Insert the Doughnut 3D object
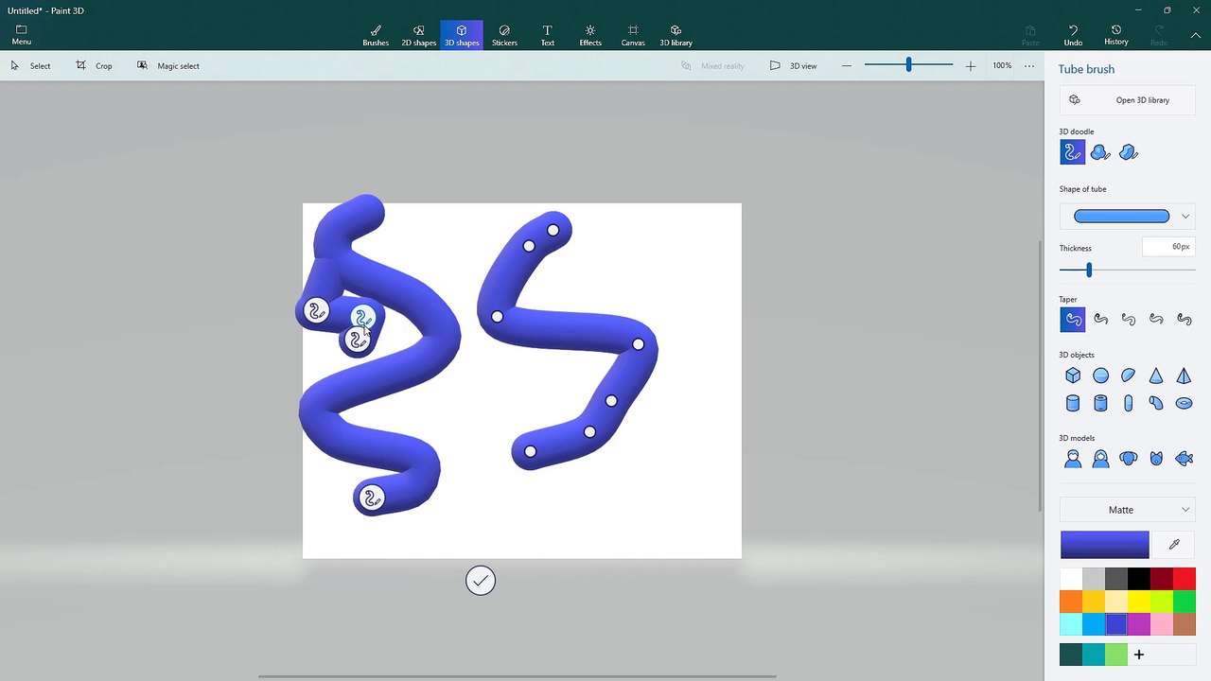This screenshot has width=1211, height=681. [x=1184, y=404]
